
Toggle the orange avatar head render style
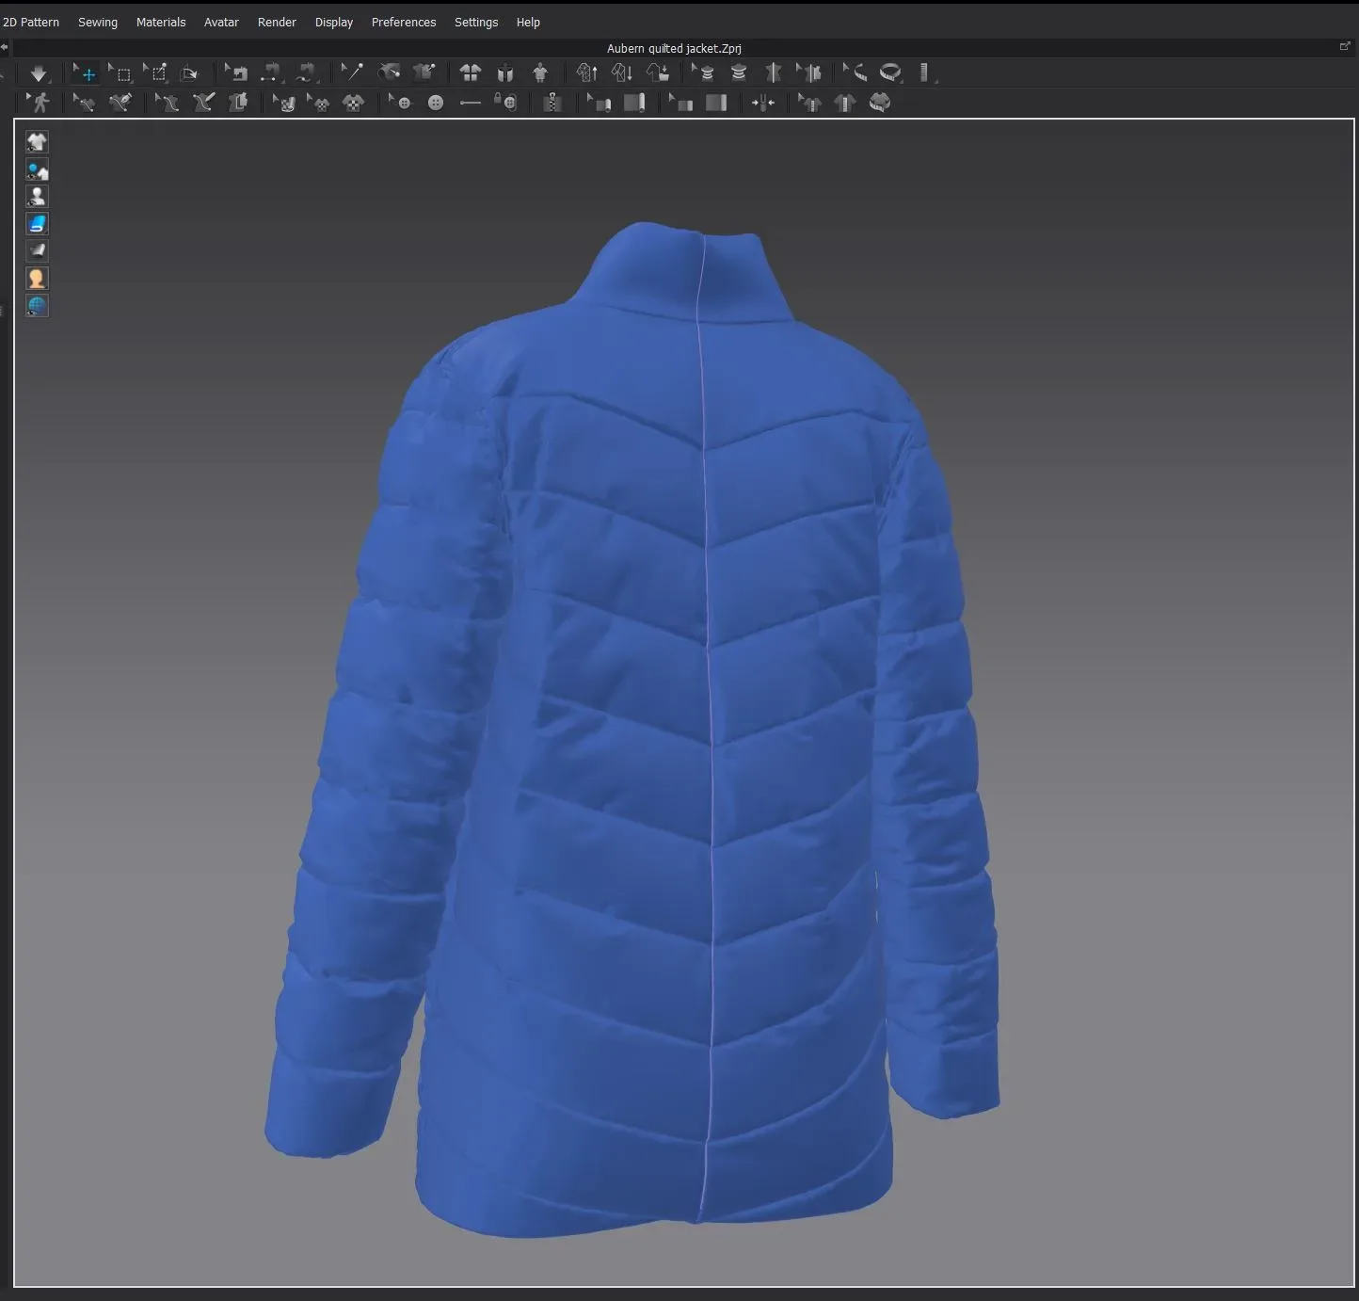point(37,278)
